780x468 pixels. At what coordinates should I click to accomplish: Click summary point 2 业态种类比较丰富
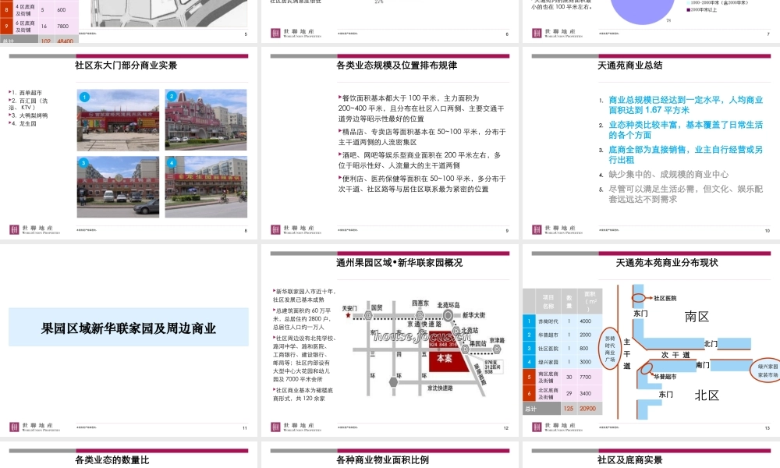point(681,129)
